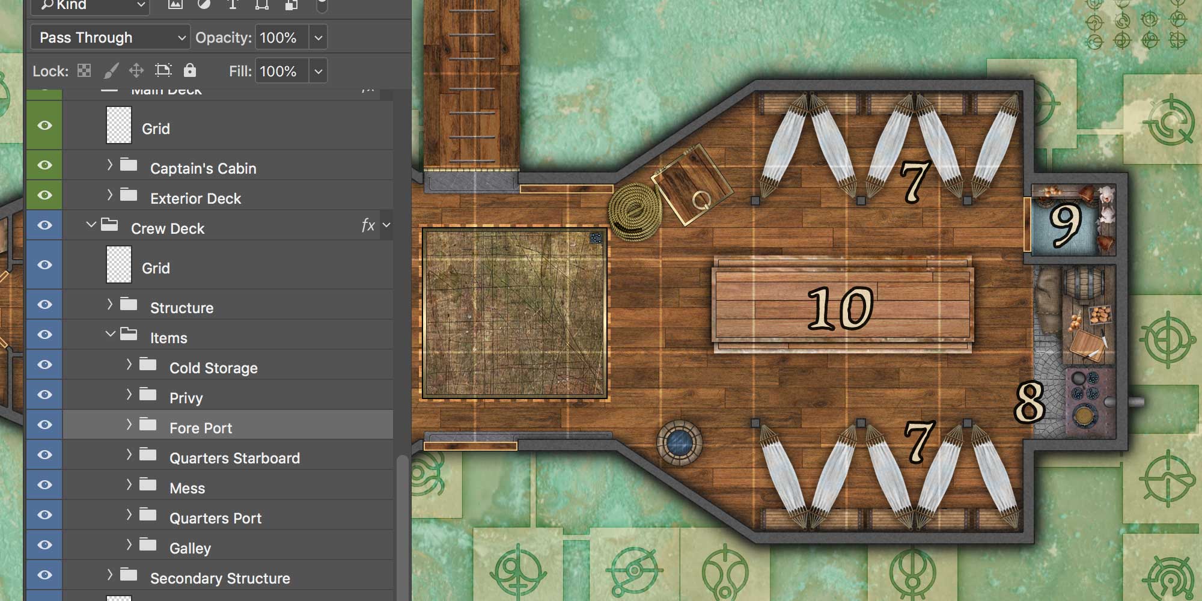Image resolution: width=1202 pixels, height=601 pixels.
Task: Select the Privy layer name
Action: point(186,398)
